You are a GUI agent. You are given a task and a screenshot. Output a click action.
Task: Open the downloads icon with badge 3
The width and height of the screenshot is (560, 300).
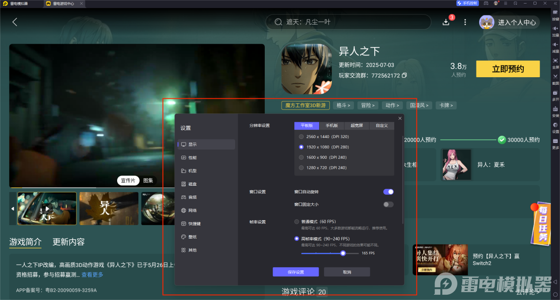(446, 22)
